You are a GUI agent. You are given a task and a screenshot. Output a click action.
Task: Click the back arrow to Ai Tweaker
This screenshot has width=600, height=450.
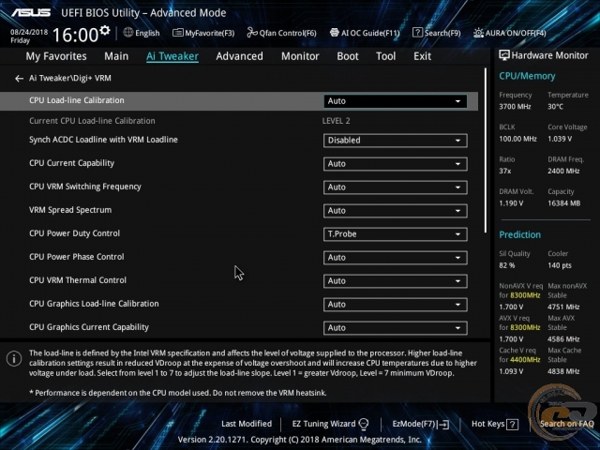(19, 79)
